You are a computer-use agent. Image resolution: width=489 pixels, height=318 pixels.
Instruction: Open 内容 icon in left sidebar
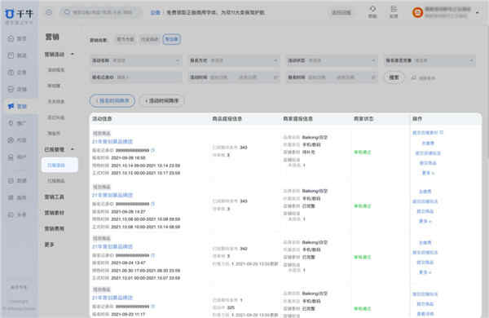click(x=11, y=139)
